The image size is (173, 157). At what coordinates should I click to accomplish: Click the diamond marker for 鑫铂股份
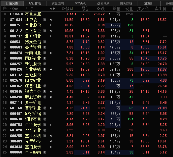(51, 147)
